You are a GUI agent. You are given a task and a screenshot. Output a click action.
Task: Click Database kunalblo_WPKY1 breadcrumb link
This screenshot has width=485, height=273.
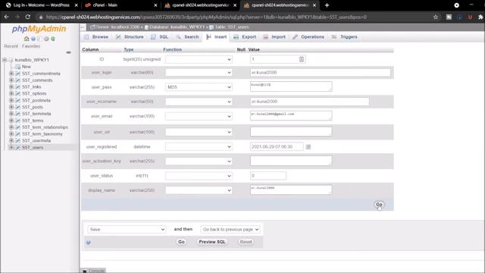[177, 27]
